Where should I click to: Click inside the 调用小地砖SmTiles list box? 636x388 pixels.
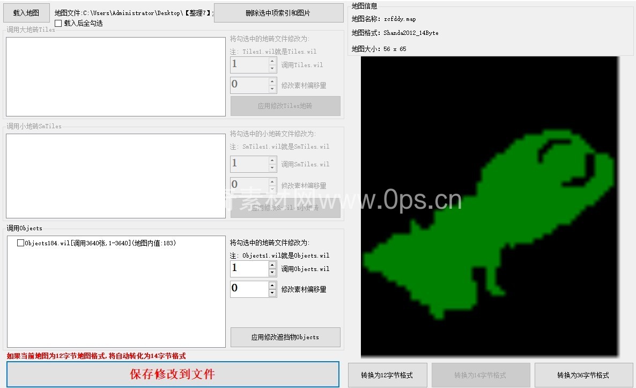[115, 175]
